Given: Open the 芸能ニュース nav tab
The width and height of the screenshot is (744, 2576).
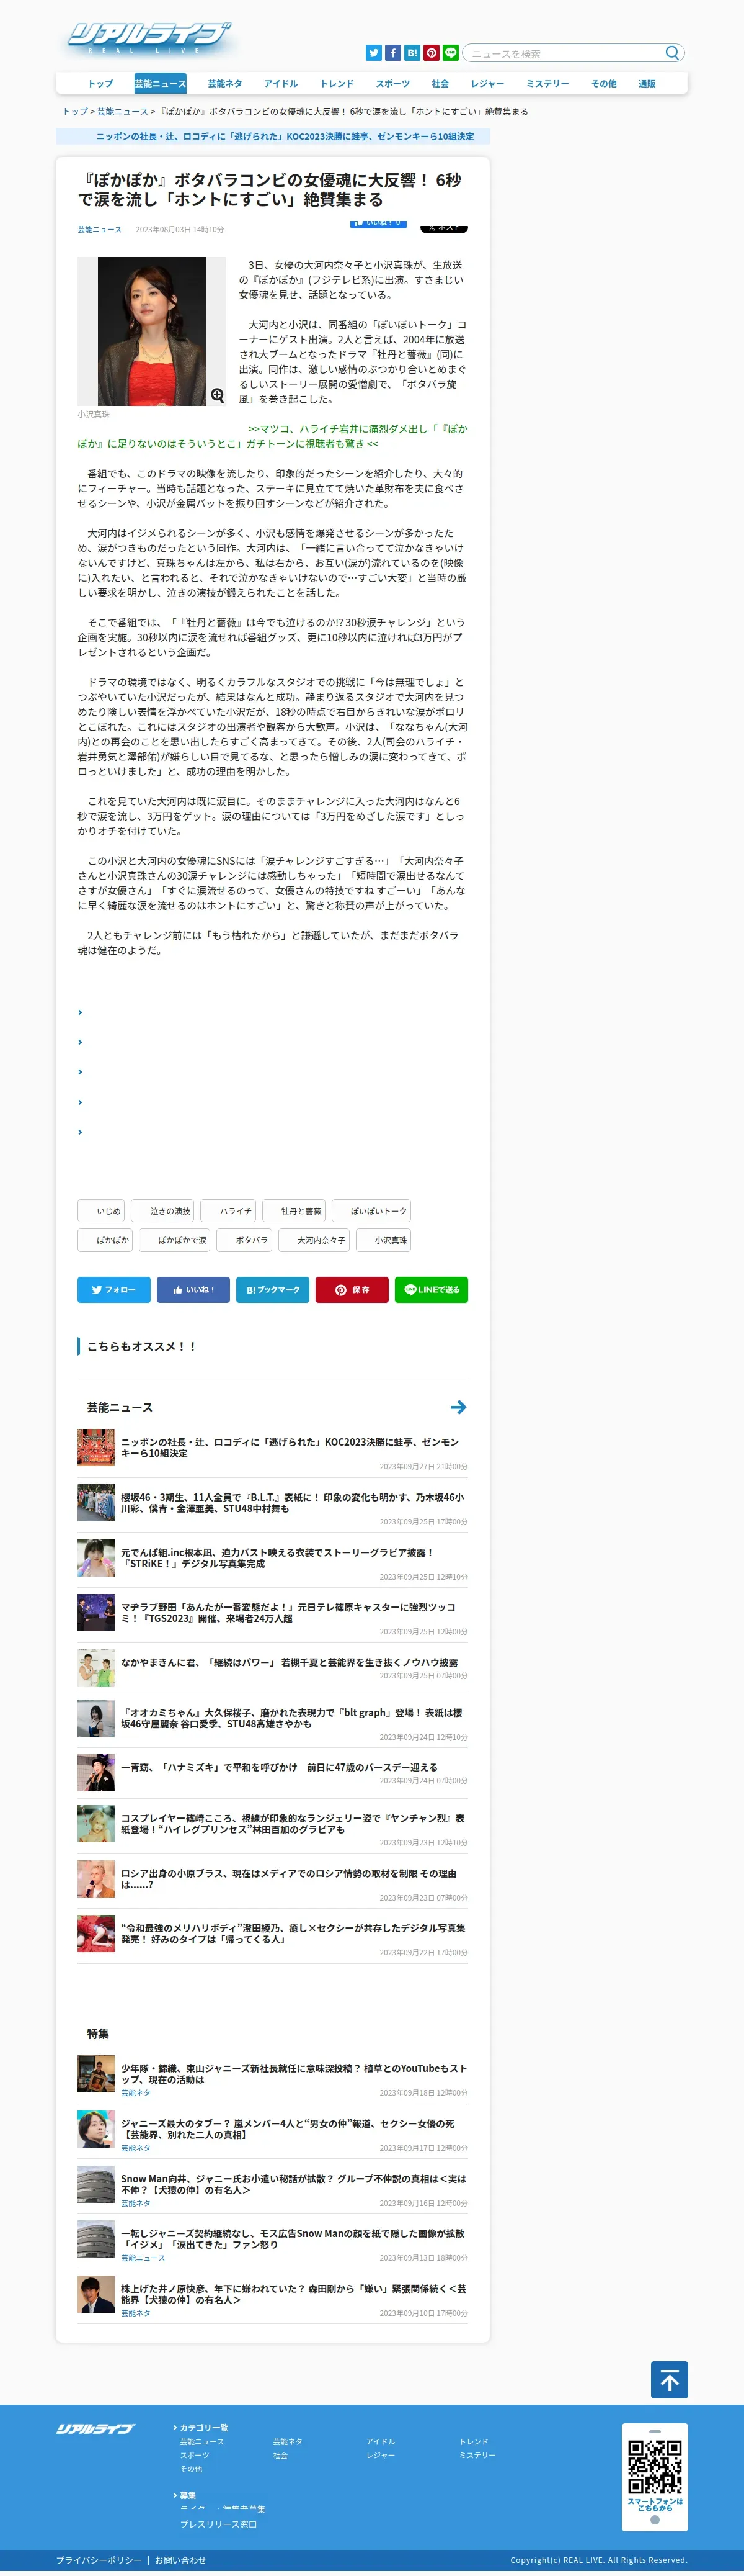Looking at the screenshot, I should 160,84.
